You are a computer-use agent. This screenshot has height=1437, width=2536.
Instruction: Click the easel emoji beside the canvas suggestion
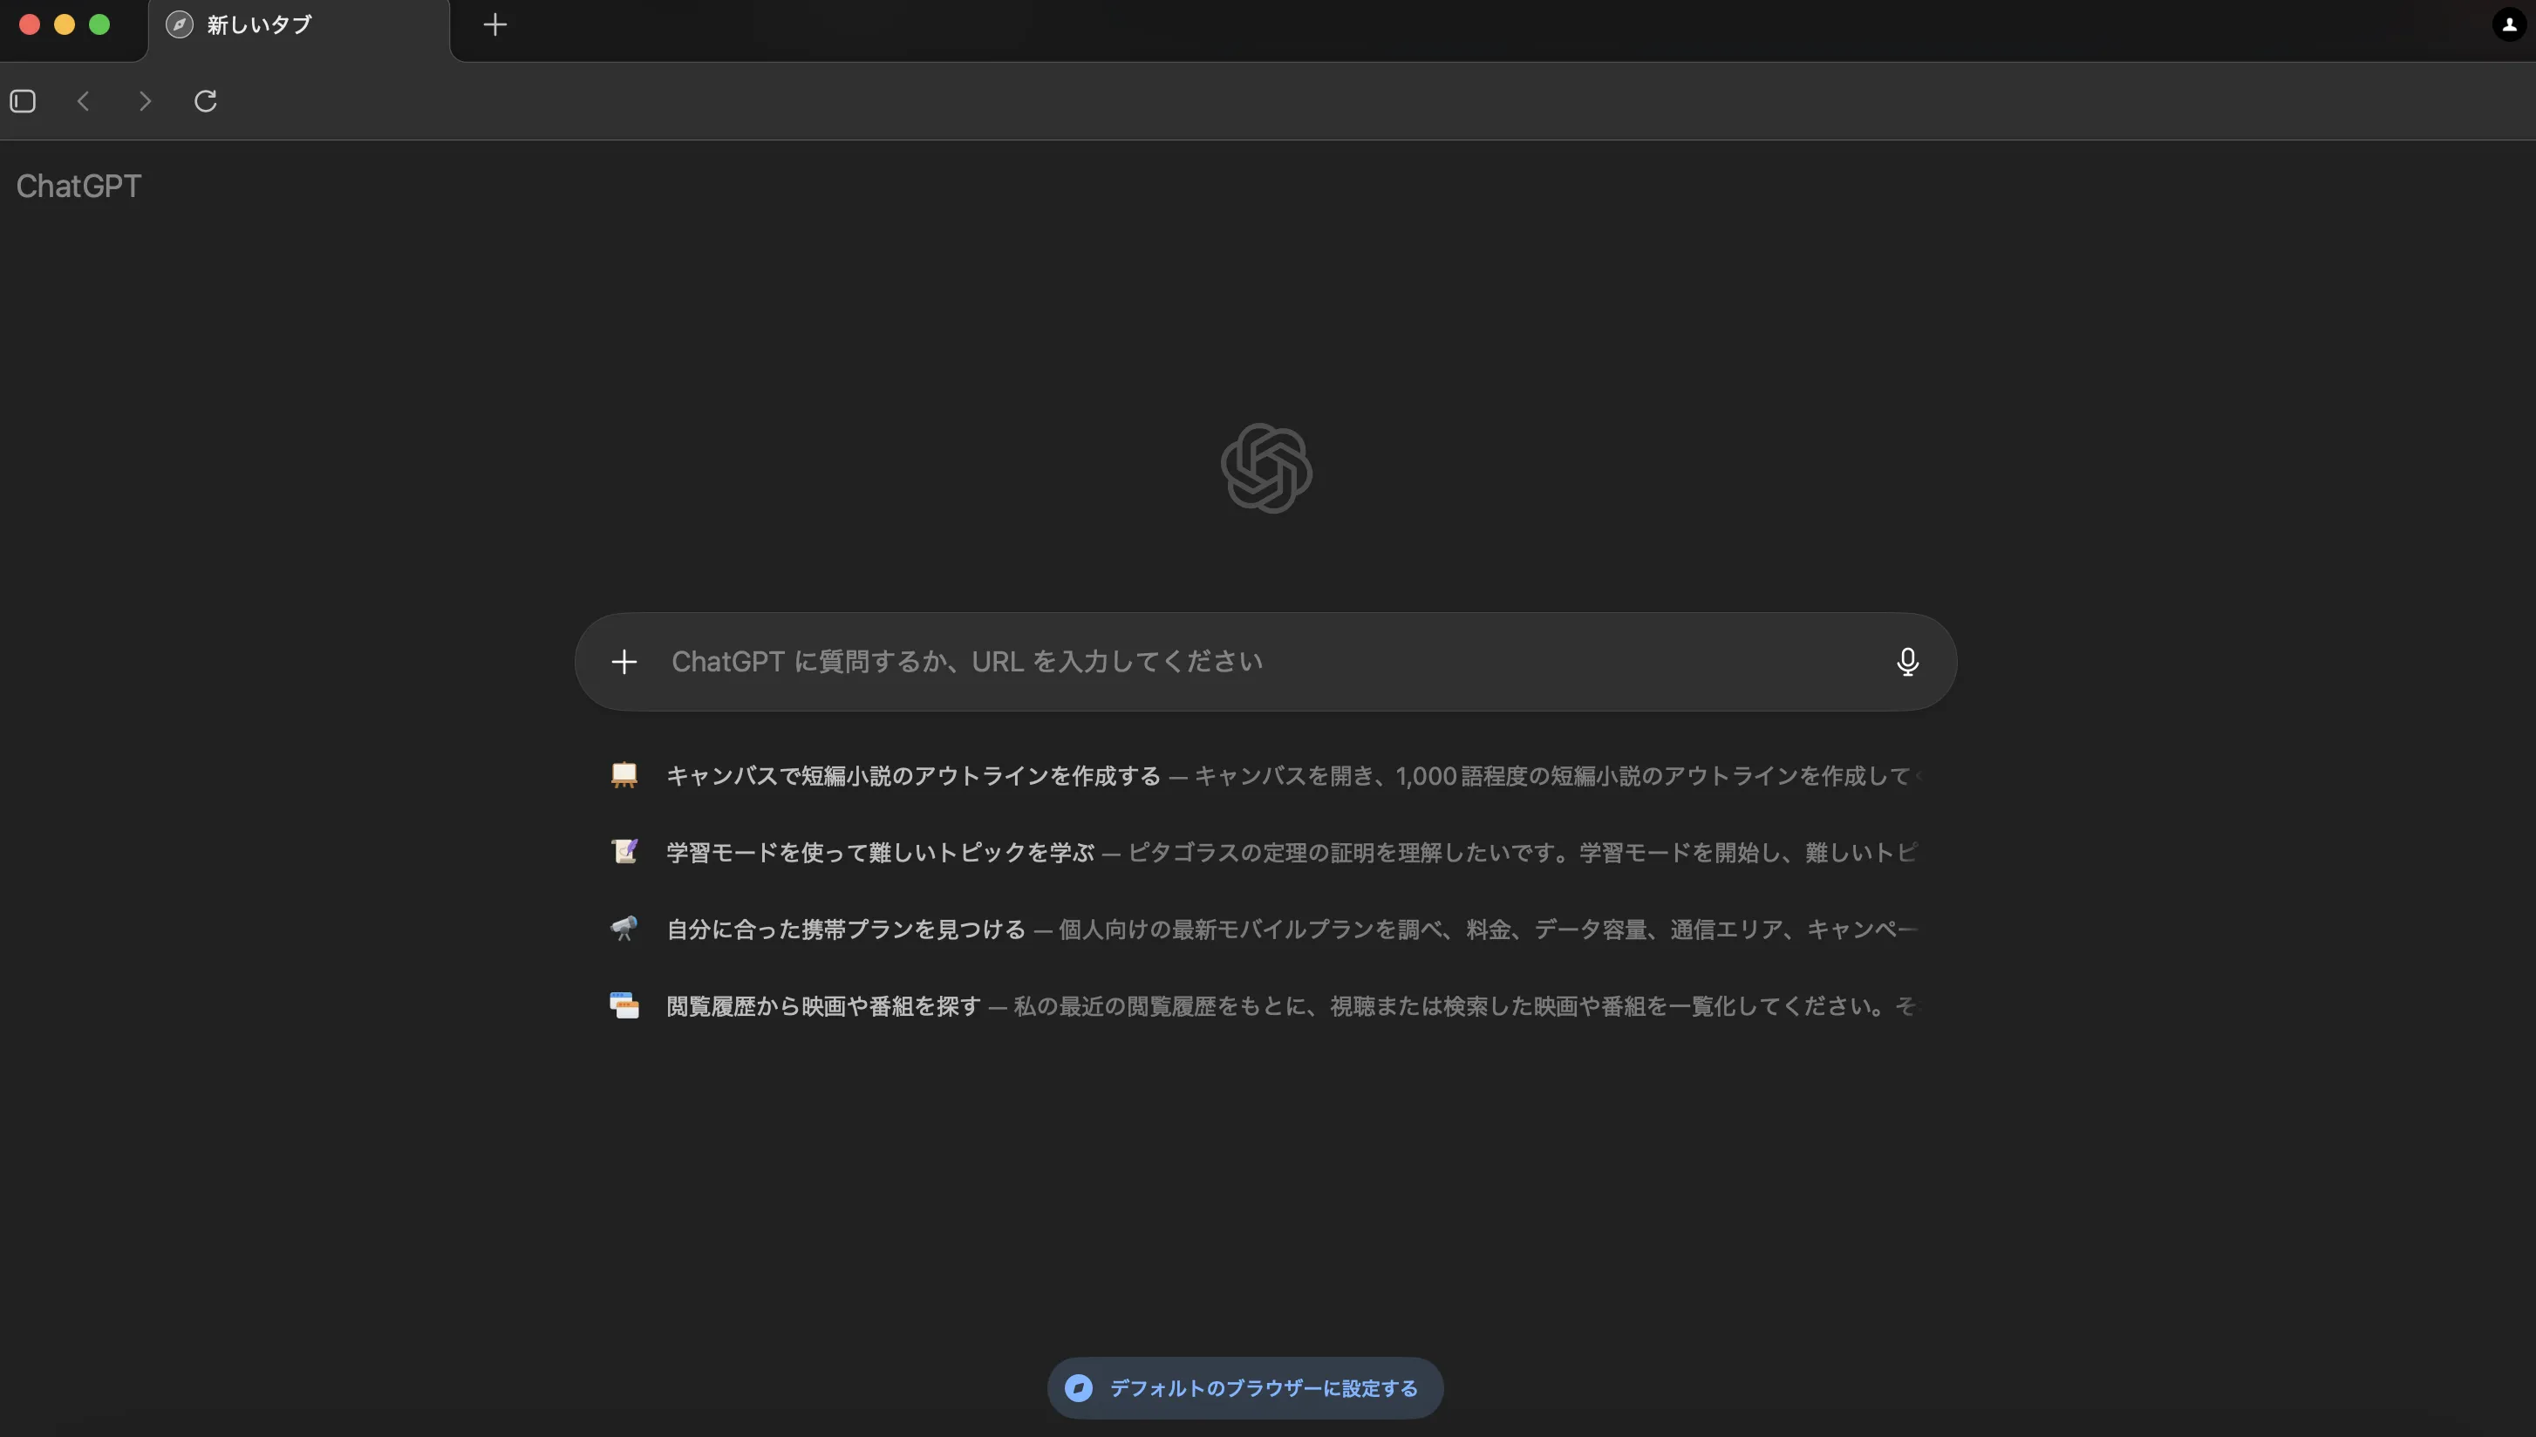624,776
